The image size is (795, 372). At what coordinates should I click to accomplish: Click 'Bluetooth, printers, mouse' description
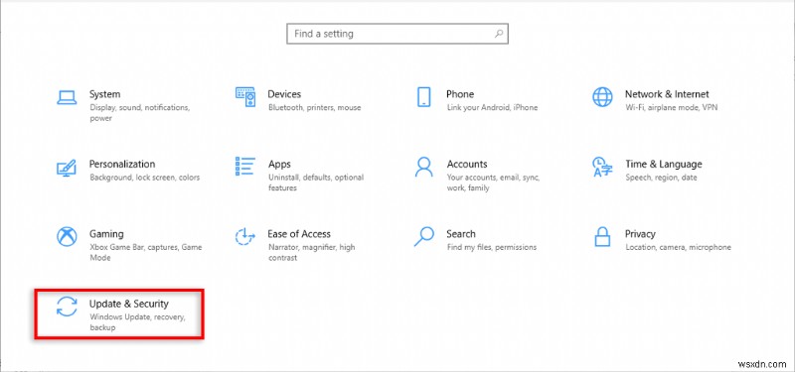point(314,108)
